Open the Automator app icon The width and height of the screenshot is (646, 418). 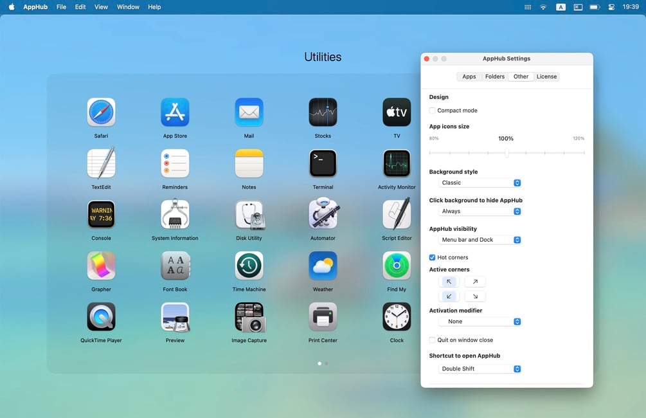(323, 213)
